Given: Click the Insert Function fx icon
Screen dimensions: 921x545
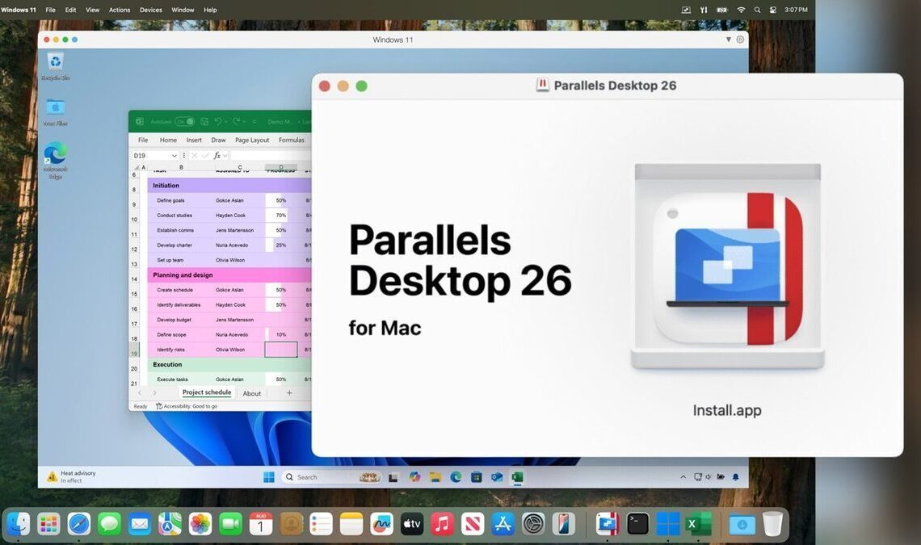Looking at the screenshot, I should pos(217,156).
